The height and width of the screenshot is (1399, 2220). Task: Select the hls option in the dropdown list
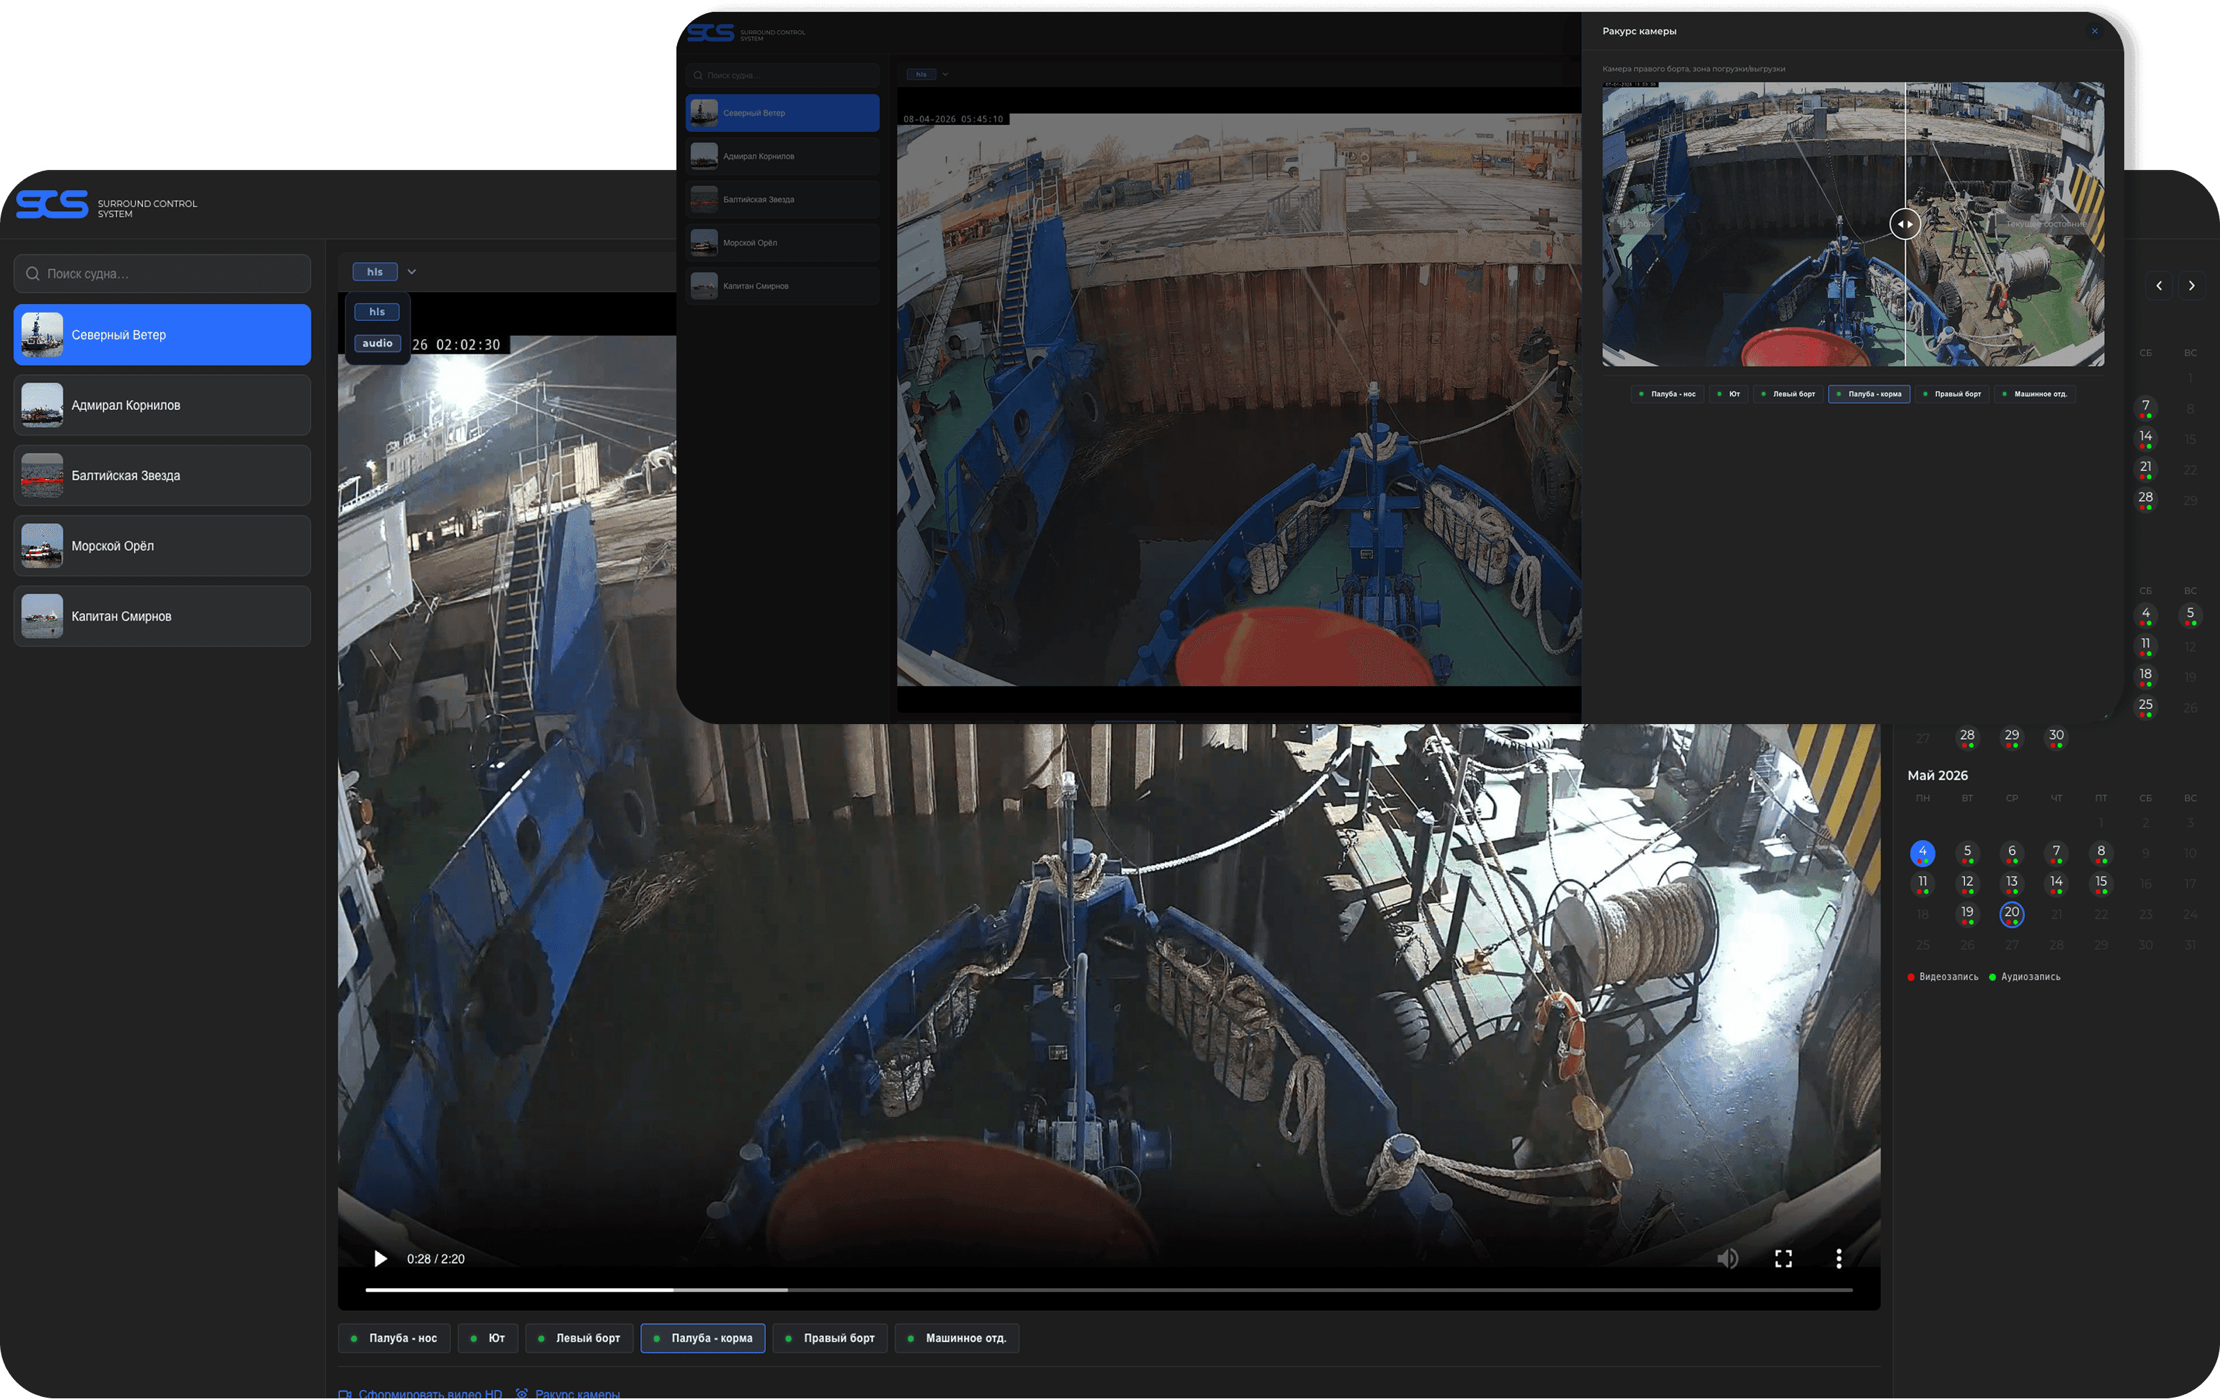point(377,312)
